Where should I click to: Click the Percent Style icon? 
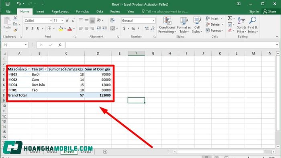point(133,28)
